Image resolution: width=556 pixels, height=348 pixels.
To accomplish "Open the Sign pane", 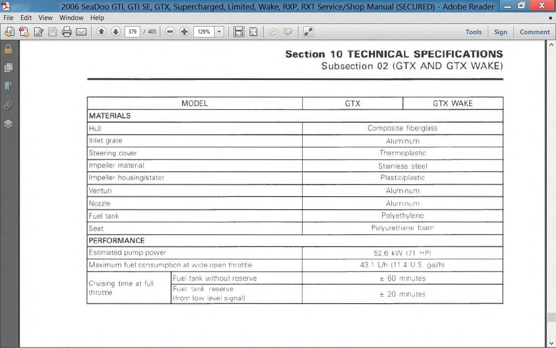I will tap(501, 32).
